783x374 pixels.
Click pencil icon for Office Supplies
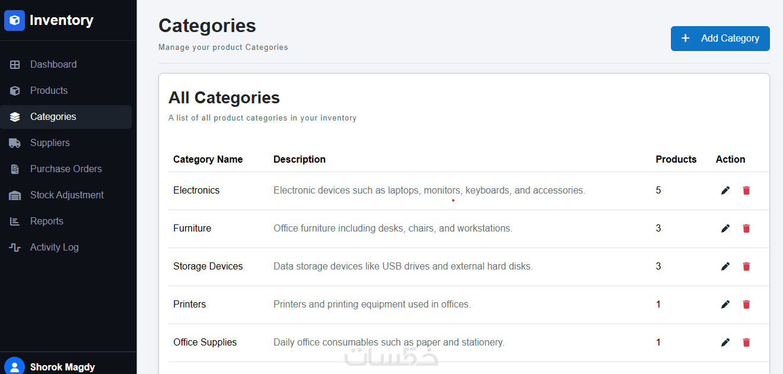pos(725,343)
